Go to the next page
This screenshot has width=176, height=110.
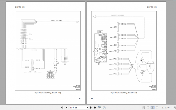click(x=91, y=108)
